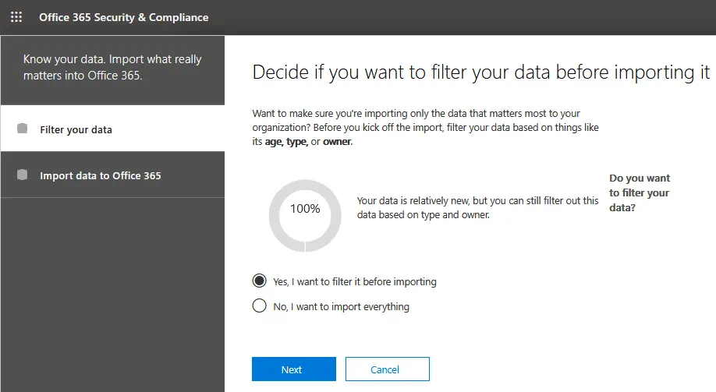Click the Do you want to filter question
This screenshot has height=392, width=716.
click(640, 193)
